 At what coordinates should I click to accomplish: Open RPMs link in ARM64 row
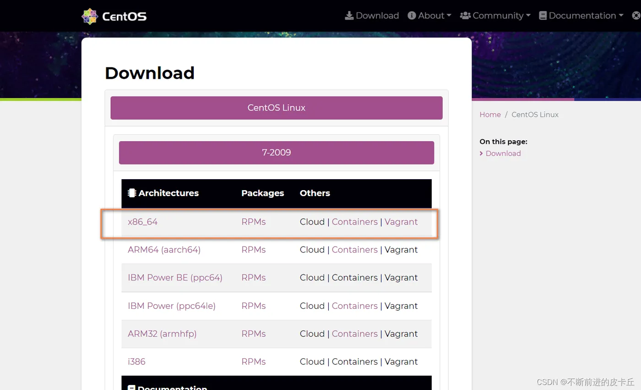254,250
